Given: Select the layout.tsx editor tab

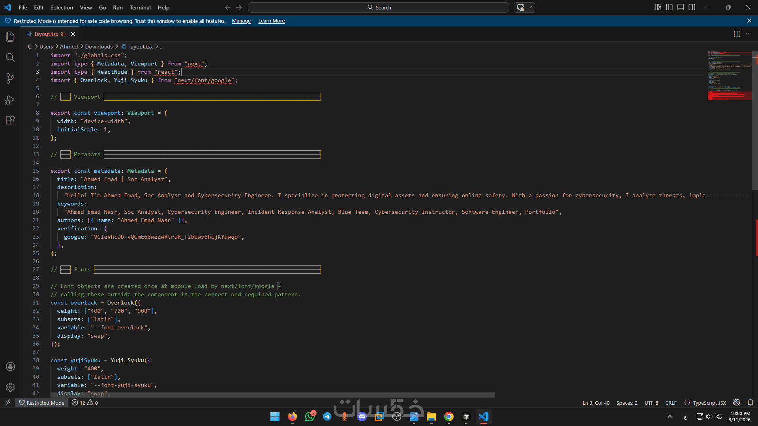Looking at the screenshot, I should pyautogui.click(x=46, y=34).
